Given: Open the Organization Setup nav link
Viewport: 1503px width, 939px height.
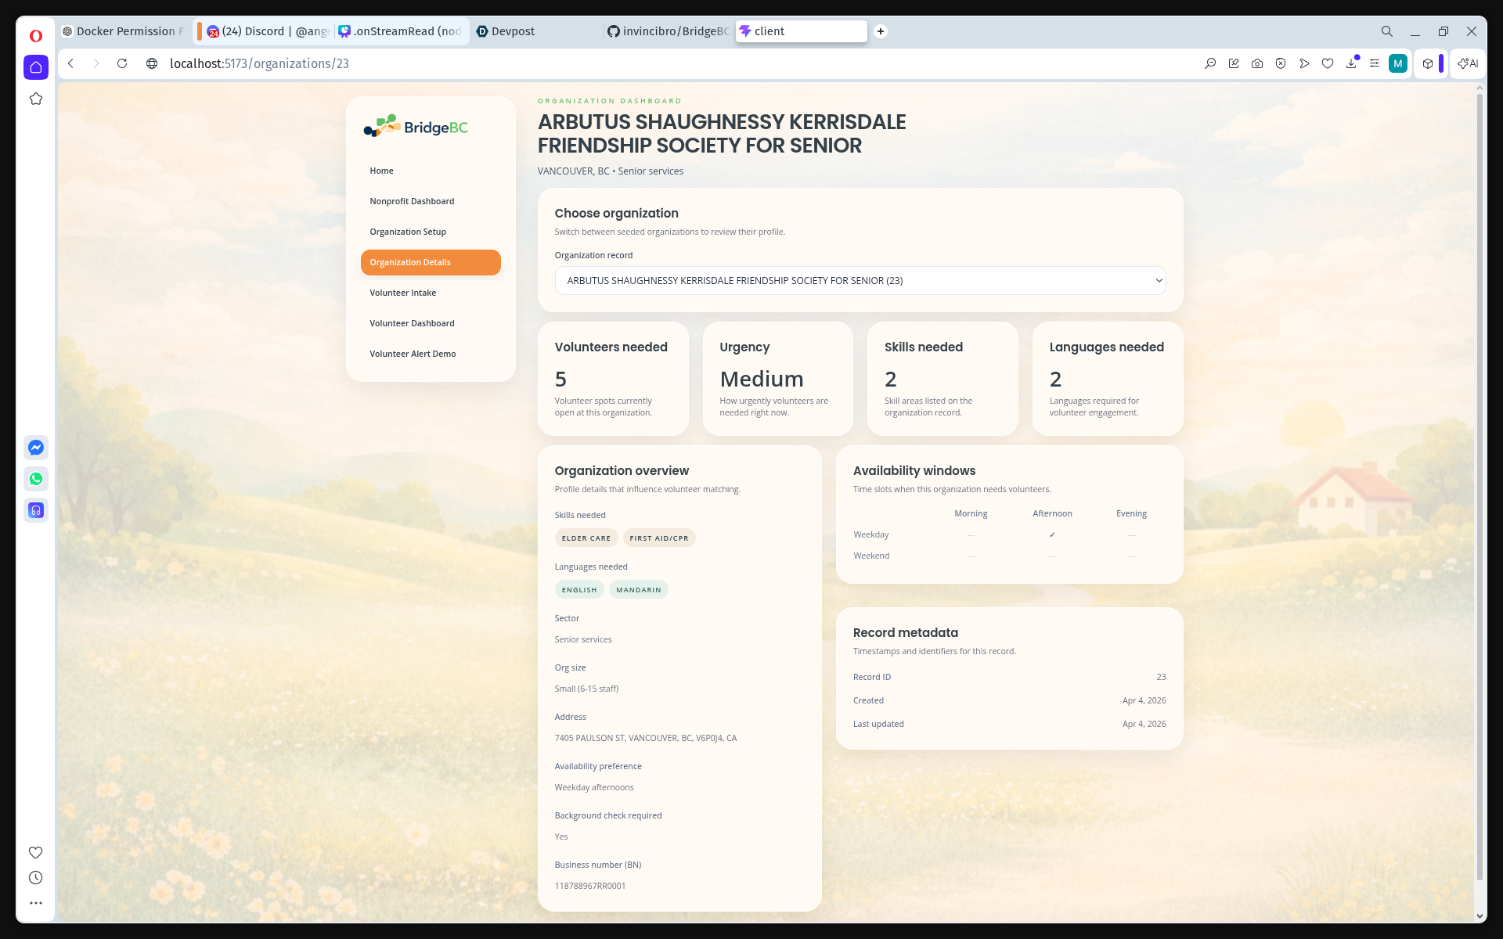Looking at the screenshot, I should coord(408,232).
